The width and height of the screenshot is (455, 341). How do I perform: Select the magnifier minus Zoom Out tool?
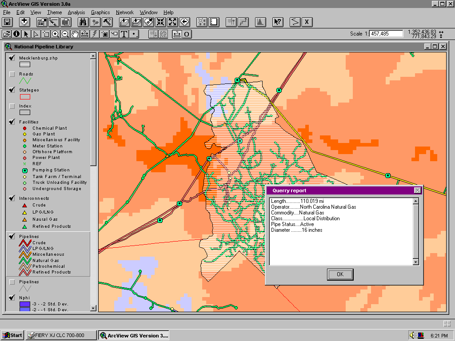point(65,34)
